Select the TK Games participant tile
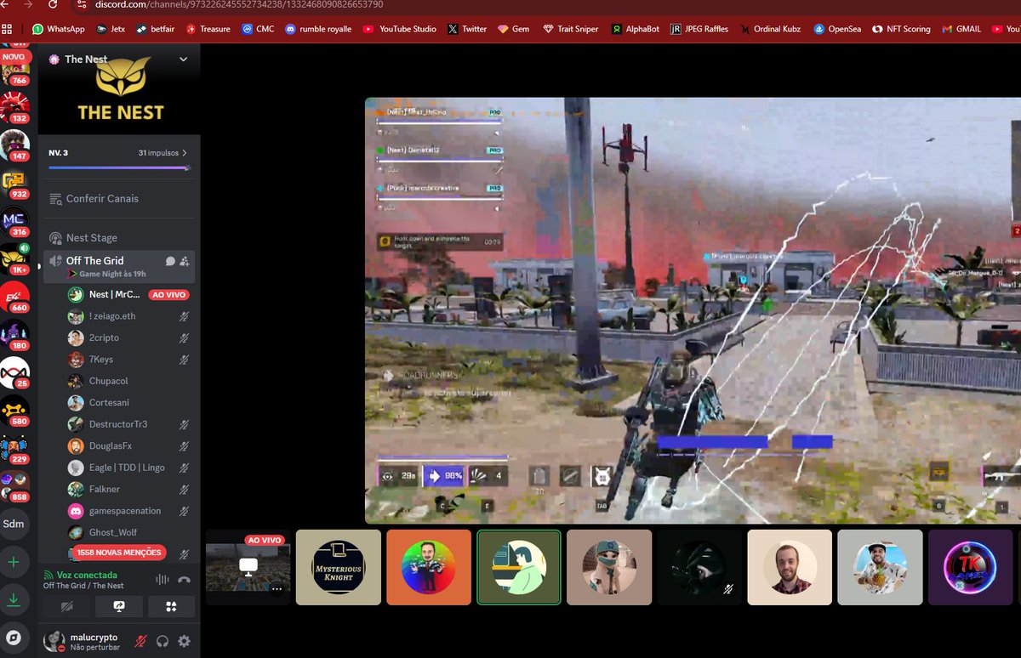Viewport: 1021px width, 658px height. pyautogui.click(x=970, y=567)
